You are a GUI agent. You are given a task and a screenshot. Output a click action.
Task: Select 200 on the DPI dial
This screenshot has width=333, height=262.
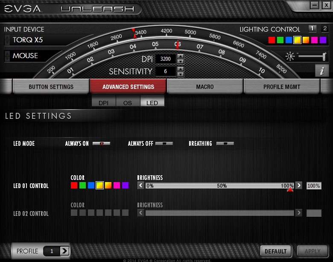point(51,70)
